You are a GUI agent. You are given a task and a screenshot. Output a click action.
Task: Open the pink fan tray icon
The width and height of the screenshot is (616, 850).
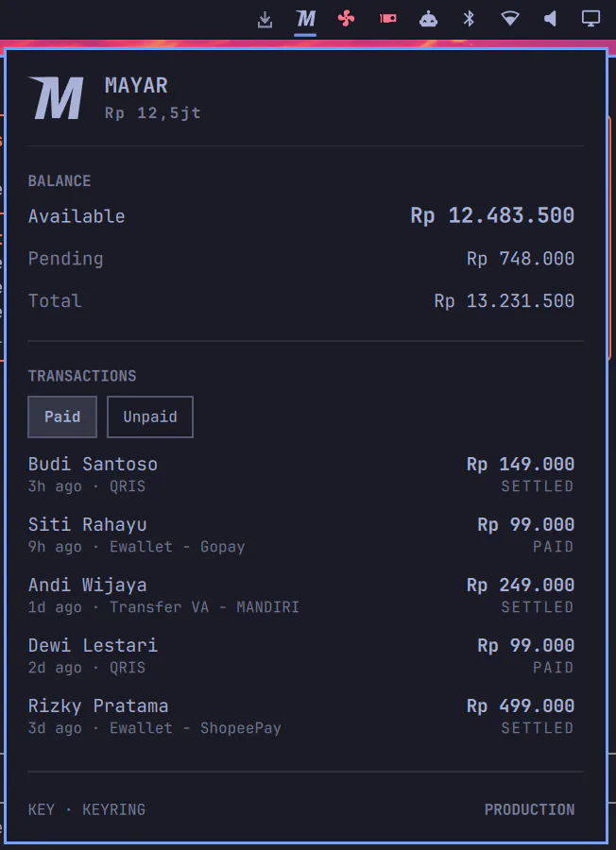click(346, 20)
